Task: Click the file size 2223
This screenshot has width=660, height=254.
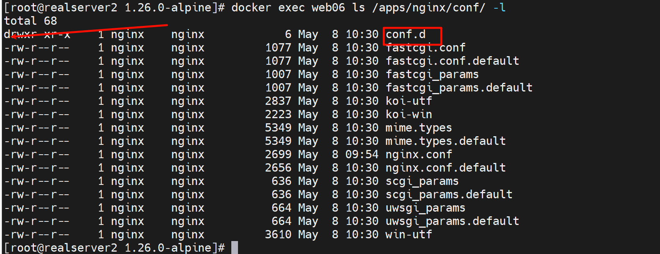Action: (x=278, y=115)
